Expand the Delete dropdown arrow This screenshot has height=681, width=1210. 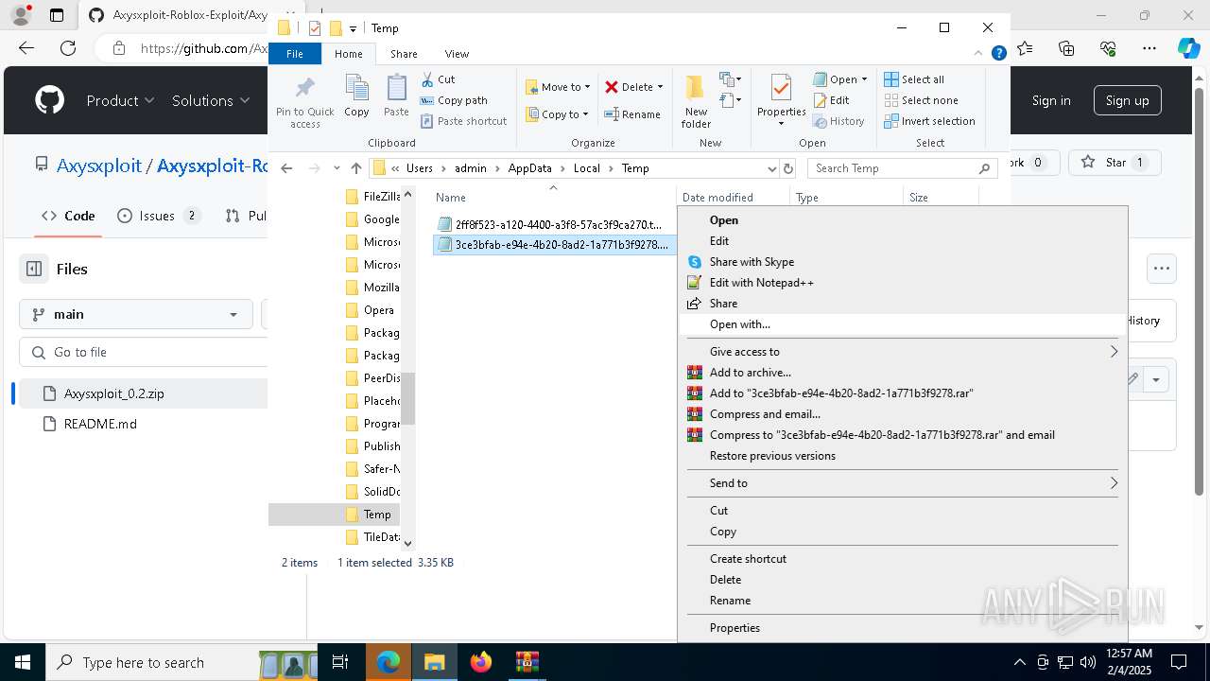pyautogui.click(x=660, y=87)
